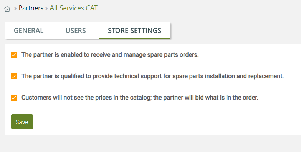Click the label about customers not seeing prices
The height and width of the screenshot is (152, 301).
[x=140, y=98]
